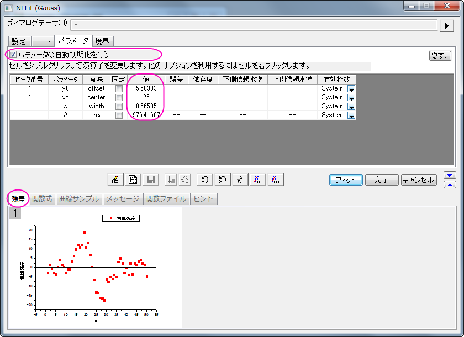Click the 値 column header
Viewport: 464px width, 337px height.
coord(146,80)
